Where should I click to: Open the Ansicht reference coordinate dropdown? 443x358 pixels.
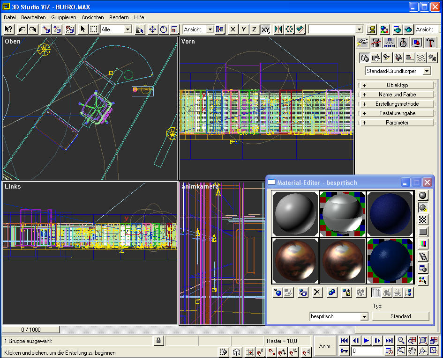click(210, 29)
